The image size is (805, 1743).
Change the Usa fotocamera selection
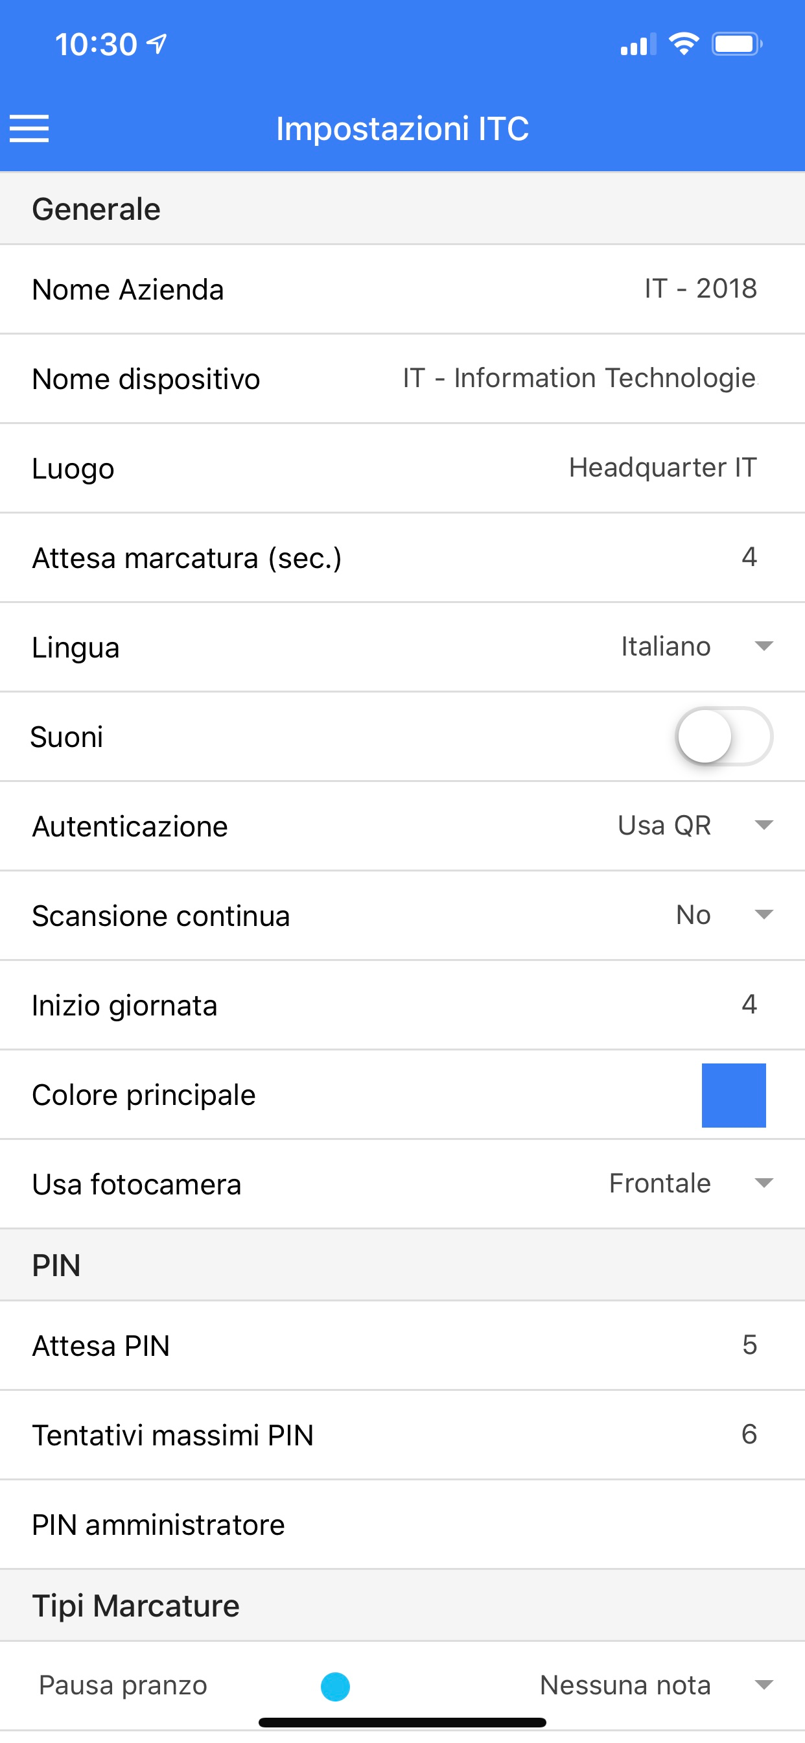coord(690,1183)
